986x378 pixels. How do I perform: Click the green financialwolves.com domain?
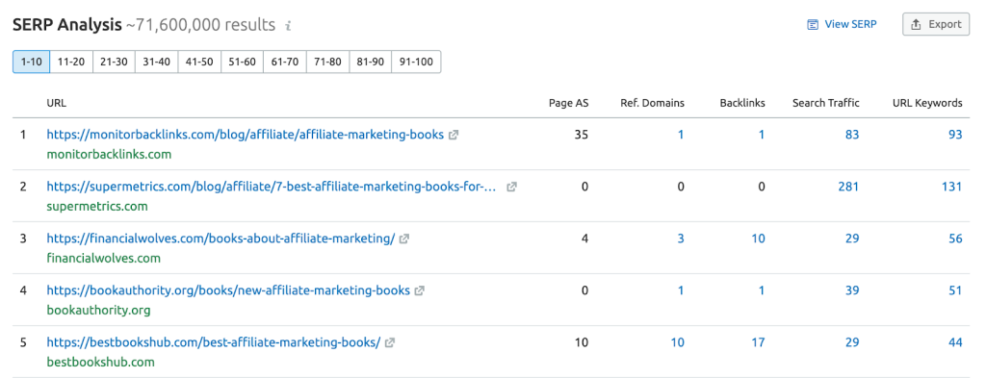(x=104, y=258)
